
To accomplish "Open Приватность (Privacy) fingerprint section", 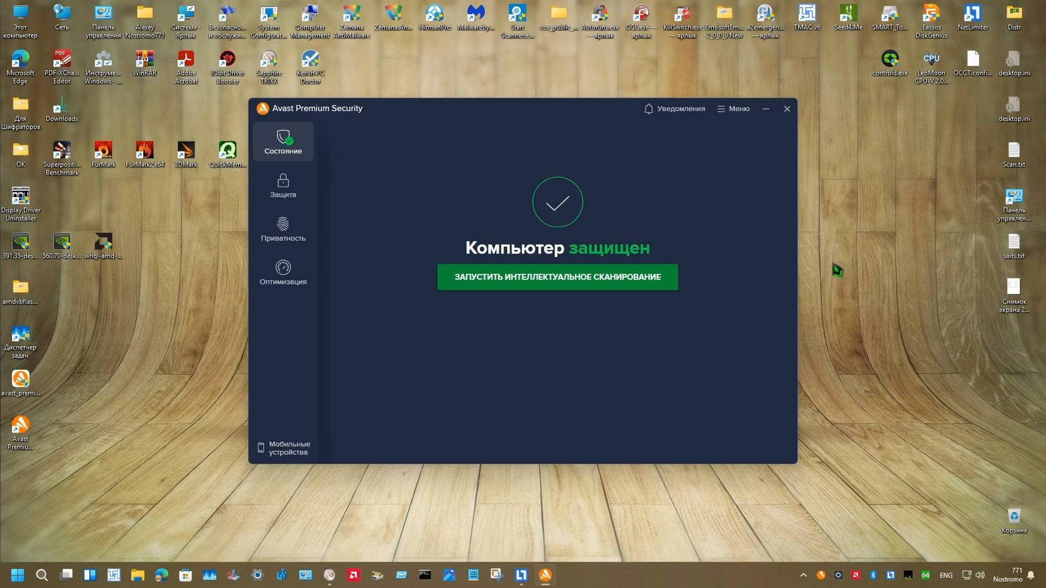I will (283, 229).
